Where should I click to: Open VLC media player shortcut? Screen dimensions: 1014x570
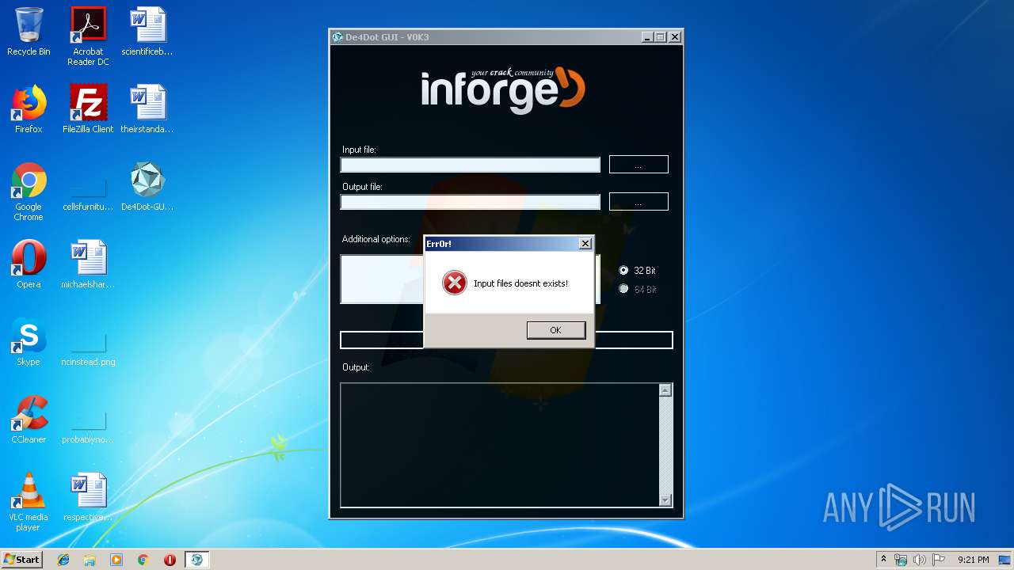coord(29,502)
